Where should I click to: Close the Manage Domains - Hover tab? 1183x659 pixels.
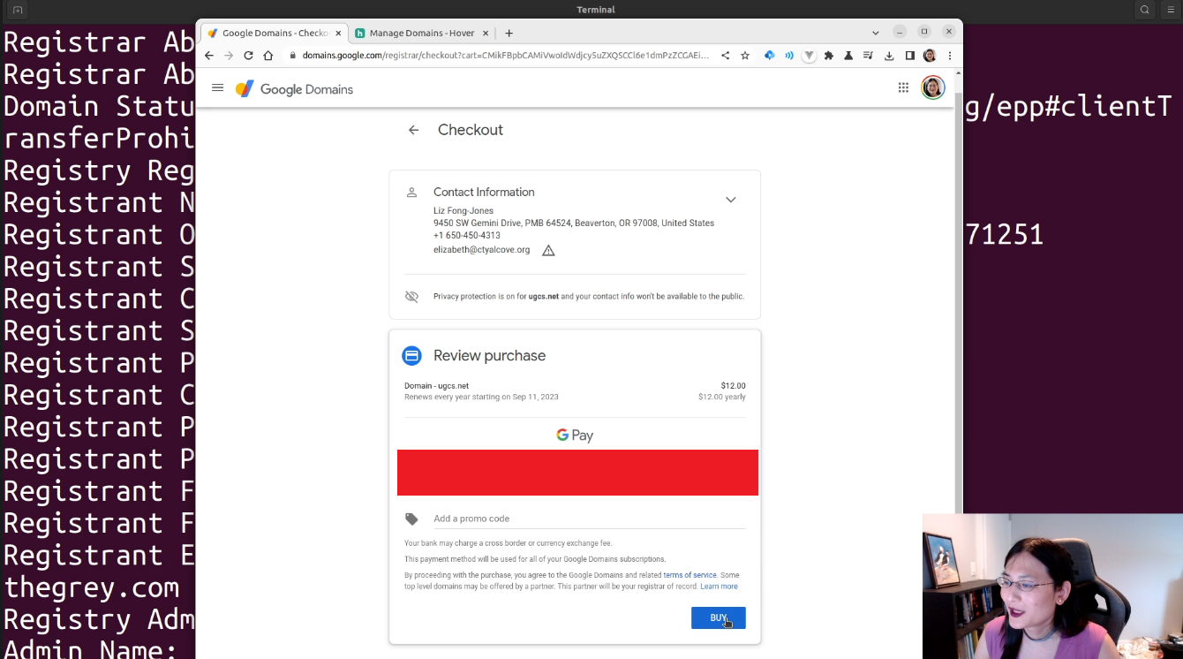coord(485,33)
